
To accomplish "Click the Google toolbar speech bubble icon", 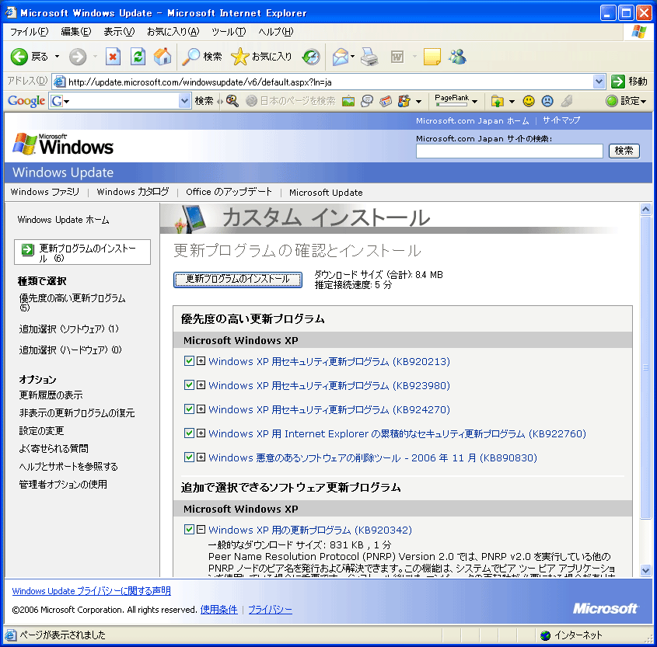I will click(367, 101).
